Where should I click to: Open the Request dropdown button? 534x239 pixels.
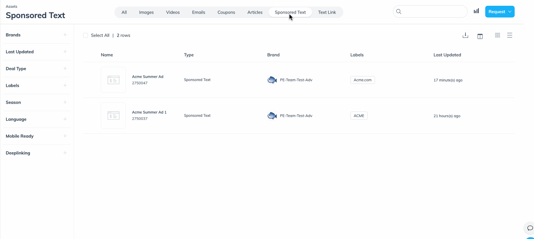pos(500,12)
